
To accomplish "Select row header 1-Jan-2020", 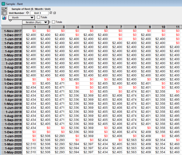I will [12, 136].
